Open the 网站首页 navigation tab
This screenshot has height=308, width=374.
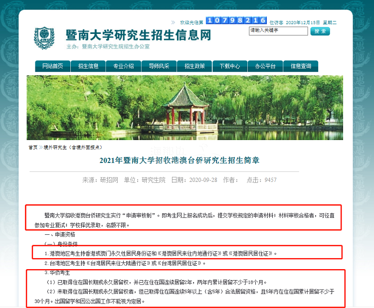click(52, 66)
